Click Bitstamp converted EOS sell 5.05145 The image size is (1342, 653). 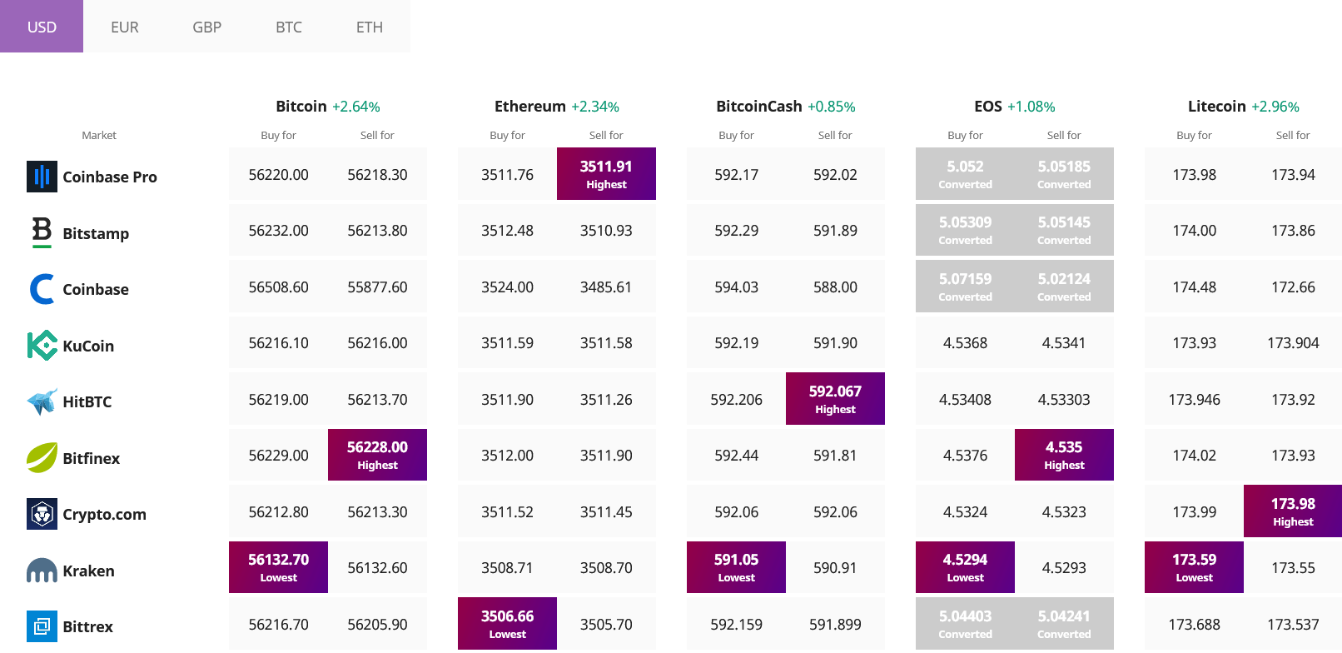click(x=1064, y=230)
